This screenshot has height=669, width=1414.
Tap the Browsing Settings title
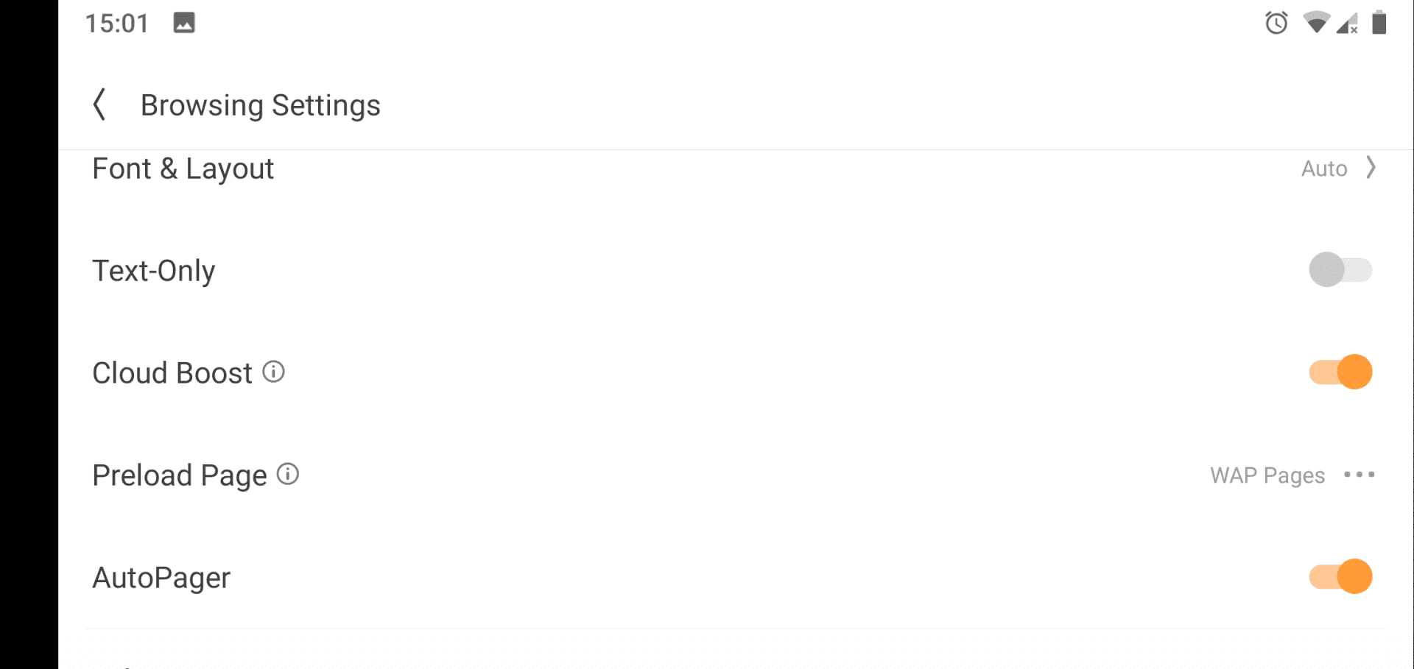point(260,105)
